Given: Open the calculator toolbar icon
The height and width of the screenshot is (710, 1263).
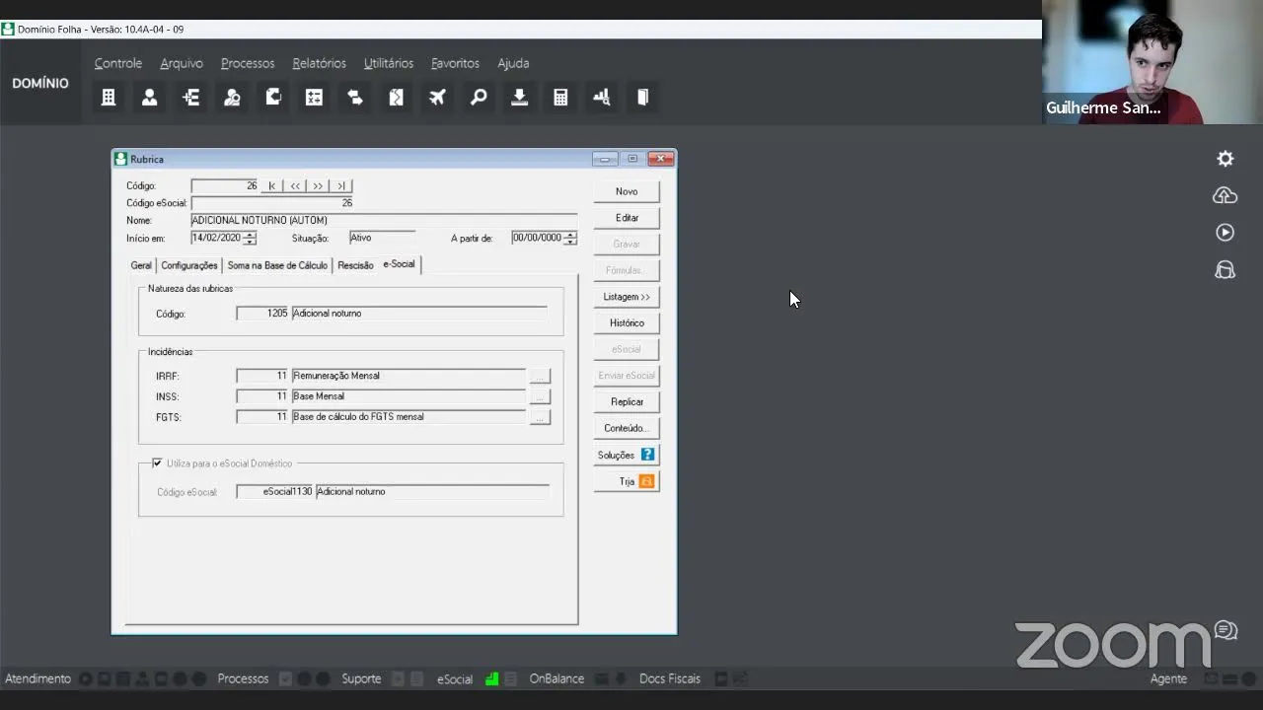Looking at the screenshot, I should pos(560,98).
